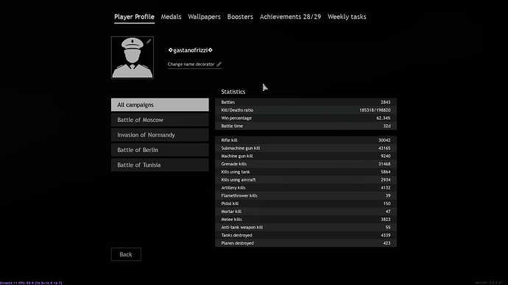Select the Player Profile tab
508x285 pixels.
click(x=134, y=17)
